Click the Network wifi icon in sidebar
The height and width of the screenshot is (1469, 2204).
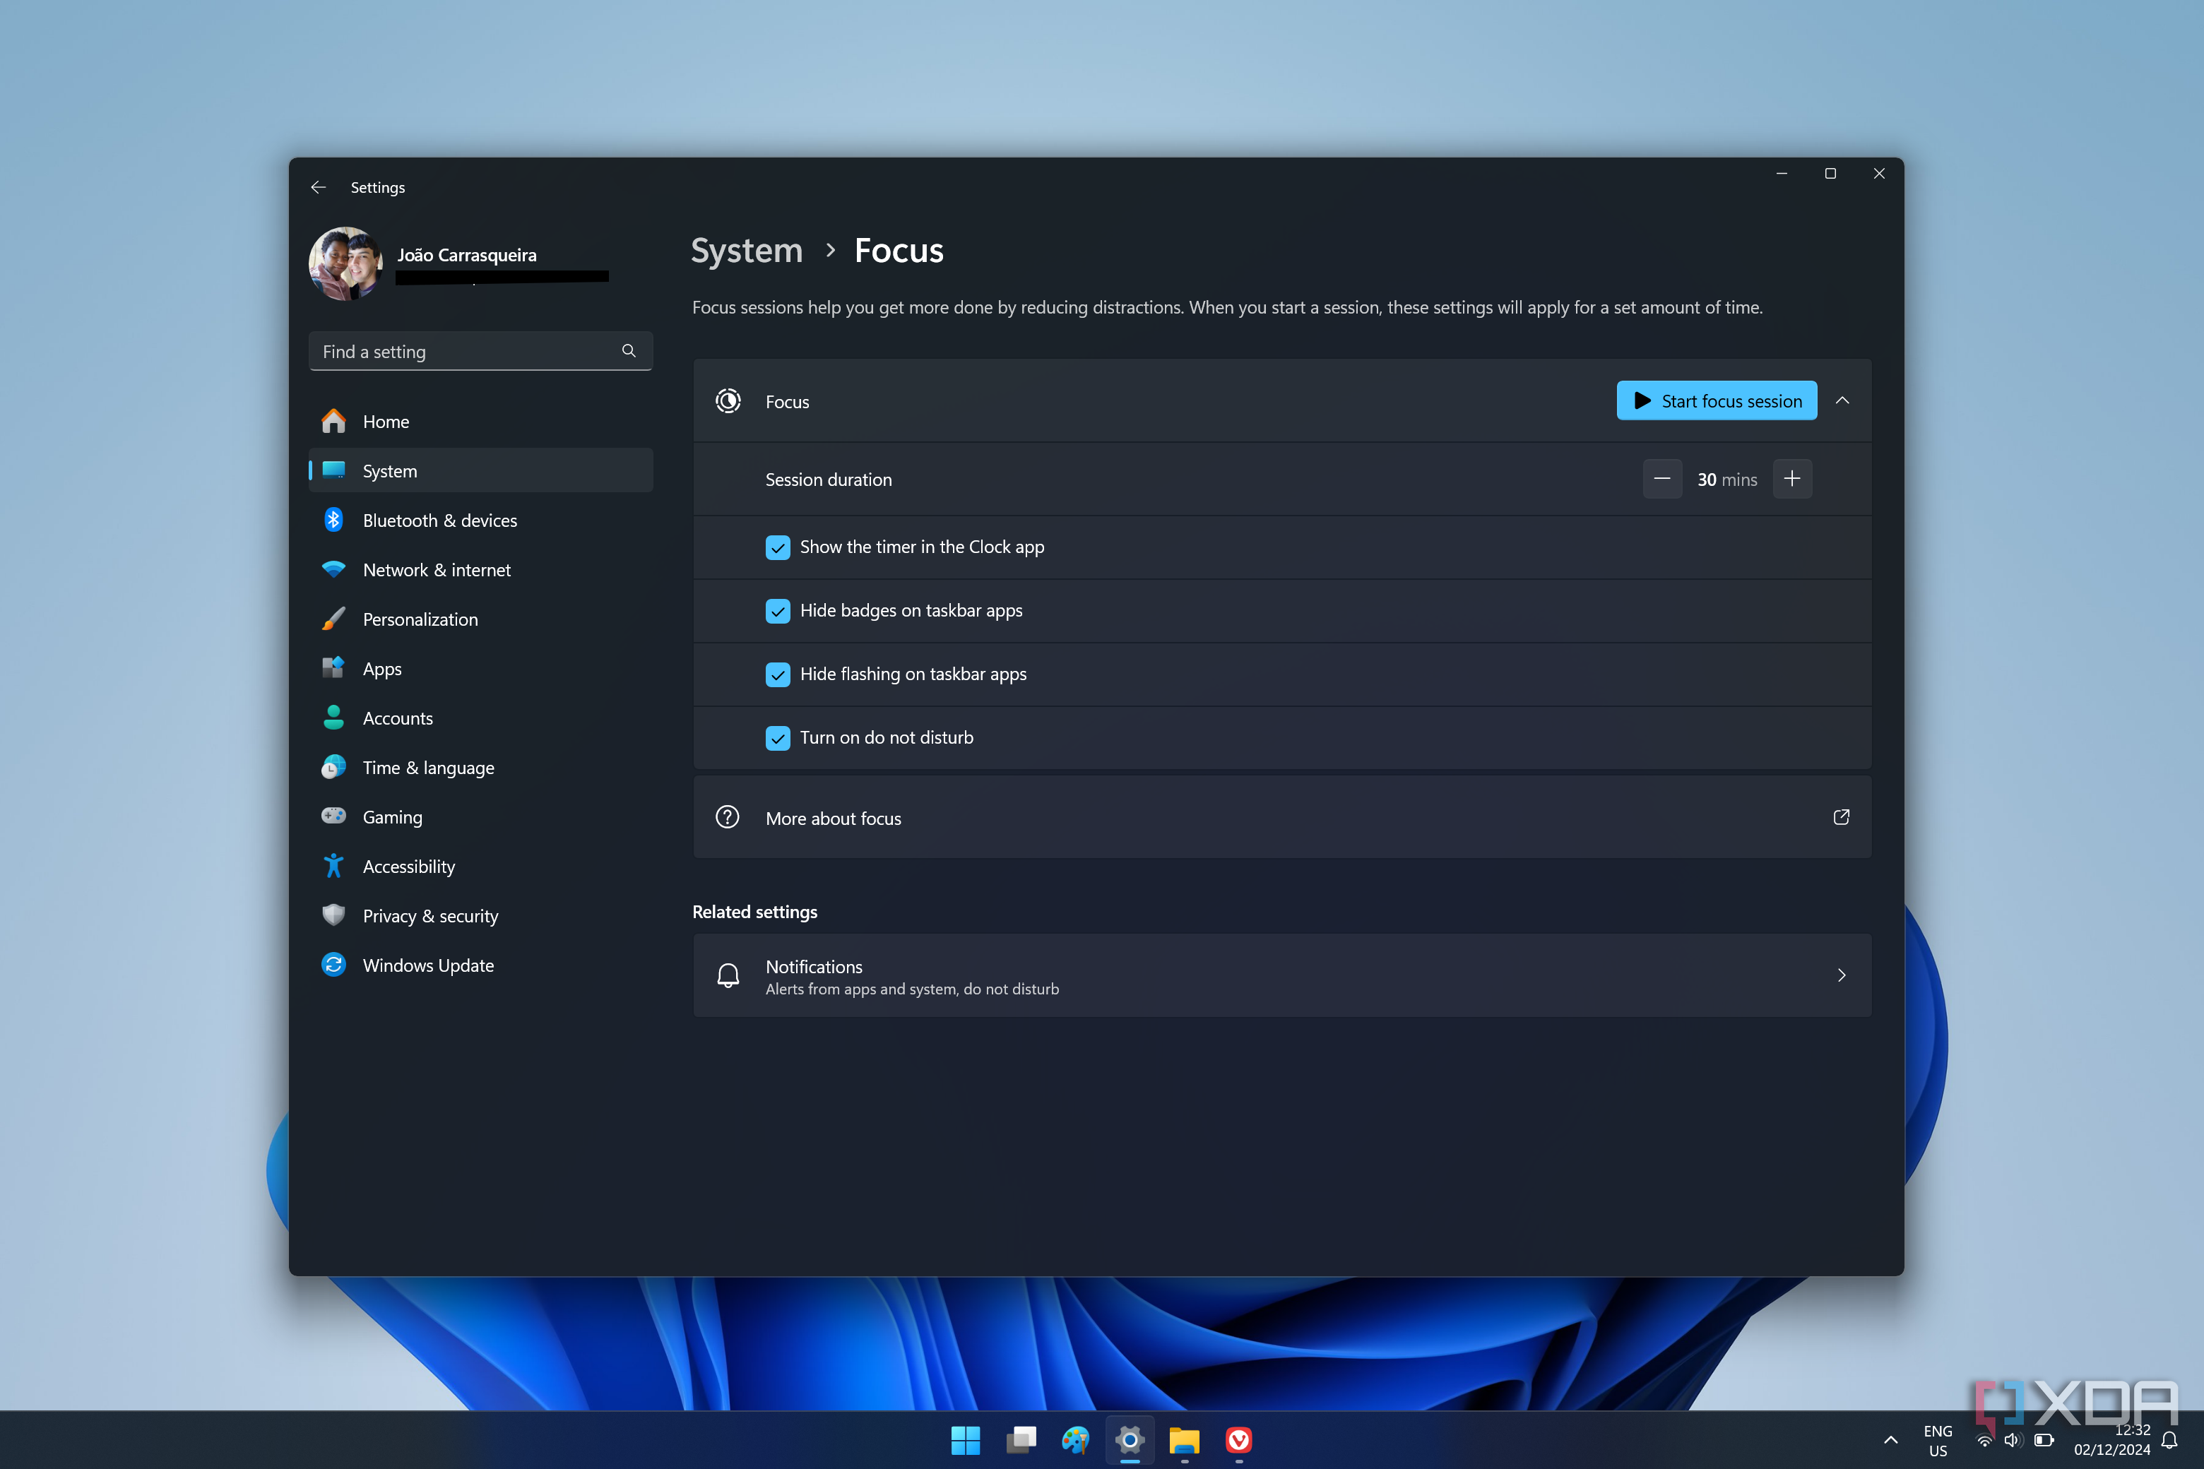333,570
